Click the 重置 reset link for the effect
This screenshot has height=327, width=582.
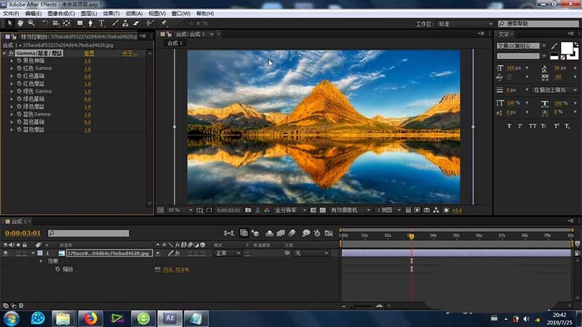click(89, 53)
